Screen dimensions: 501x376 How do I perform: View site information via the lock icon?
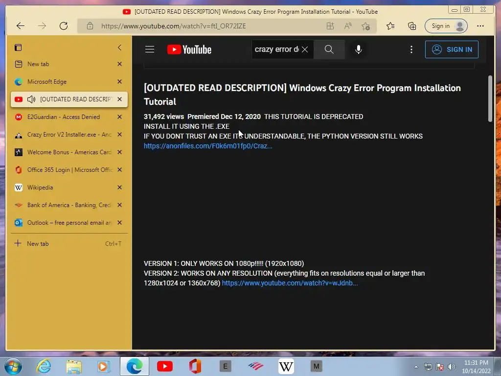[x=90, y=26]
